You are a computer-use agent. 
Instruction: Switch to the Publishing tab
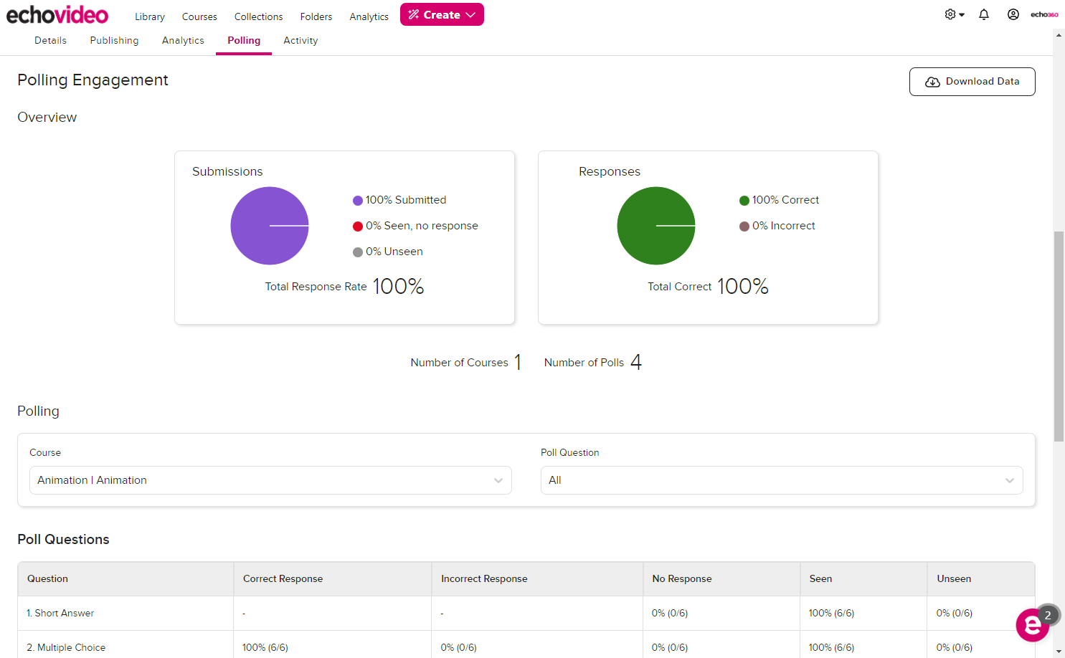pyautogui.click(x=114, y=40)
